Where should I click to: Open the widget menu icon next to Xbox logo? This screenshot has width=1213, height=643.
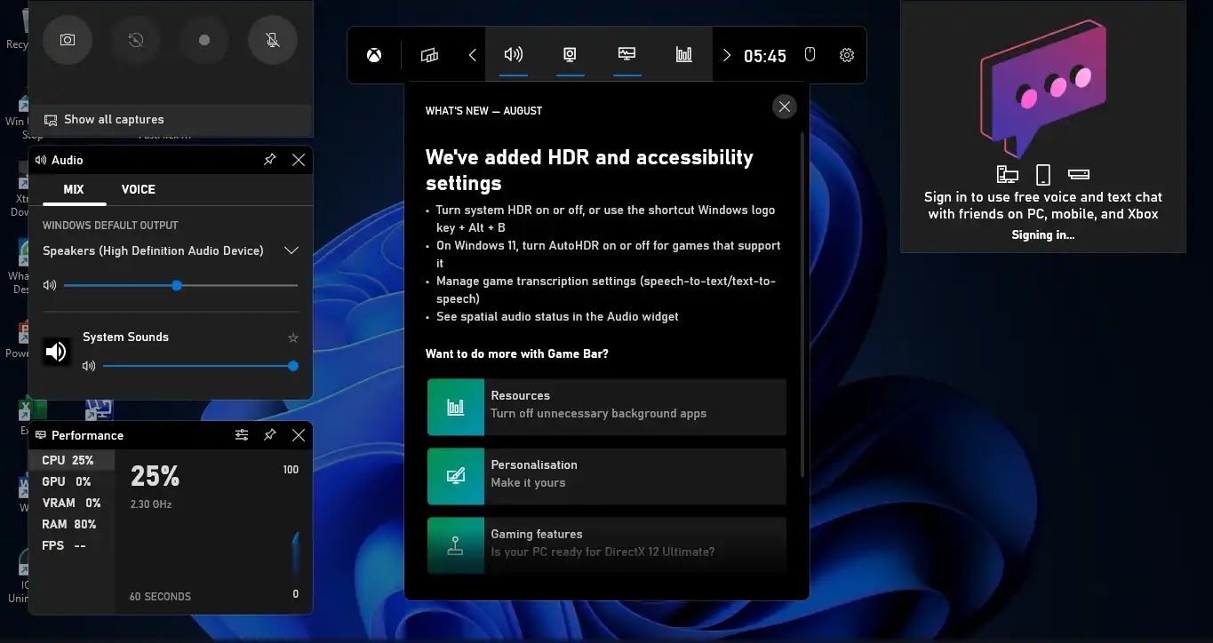click(429, 55)
